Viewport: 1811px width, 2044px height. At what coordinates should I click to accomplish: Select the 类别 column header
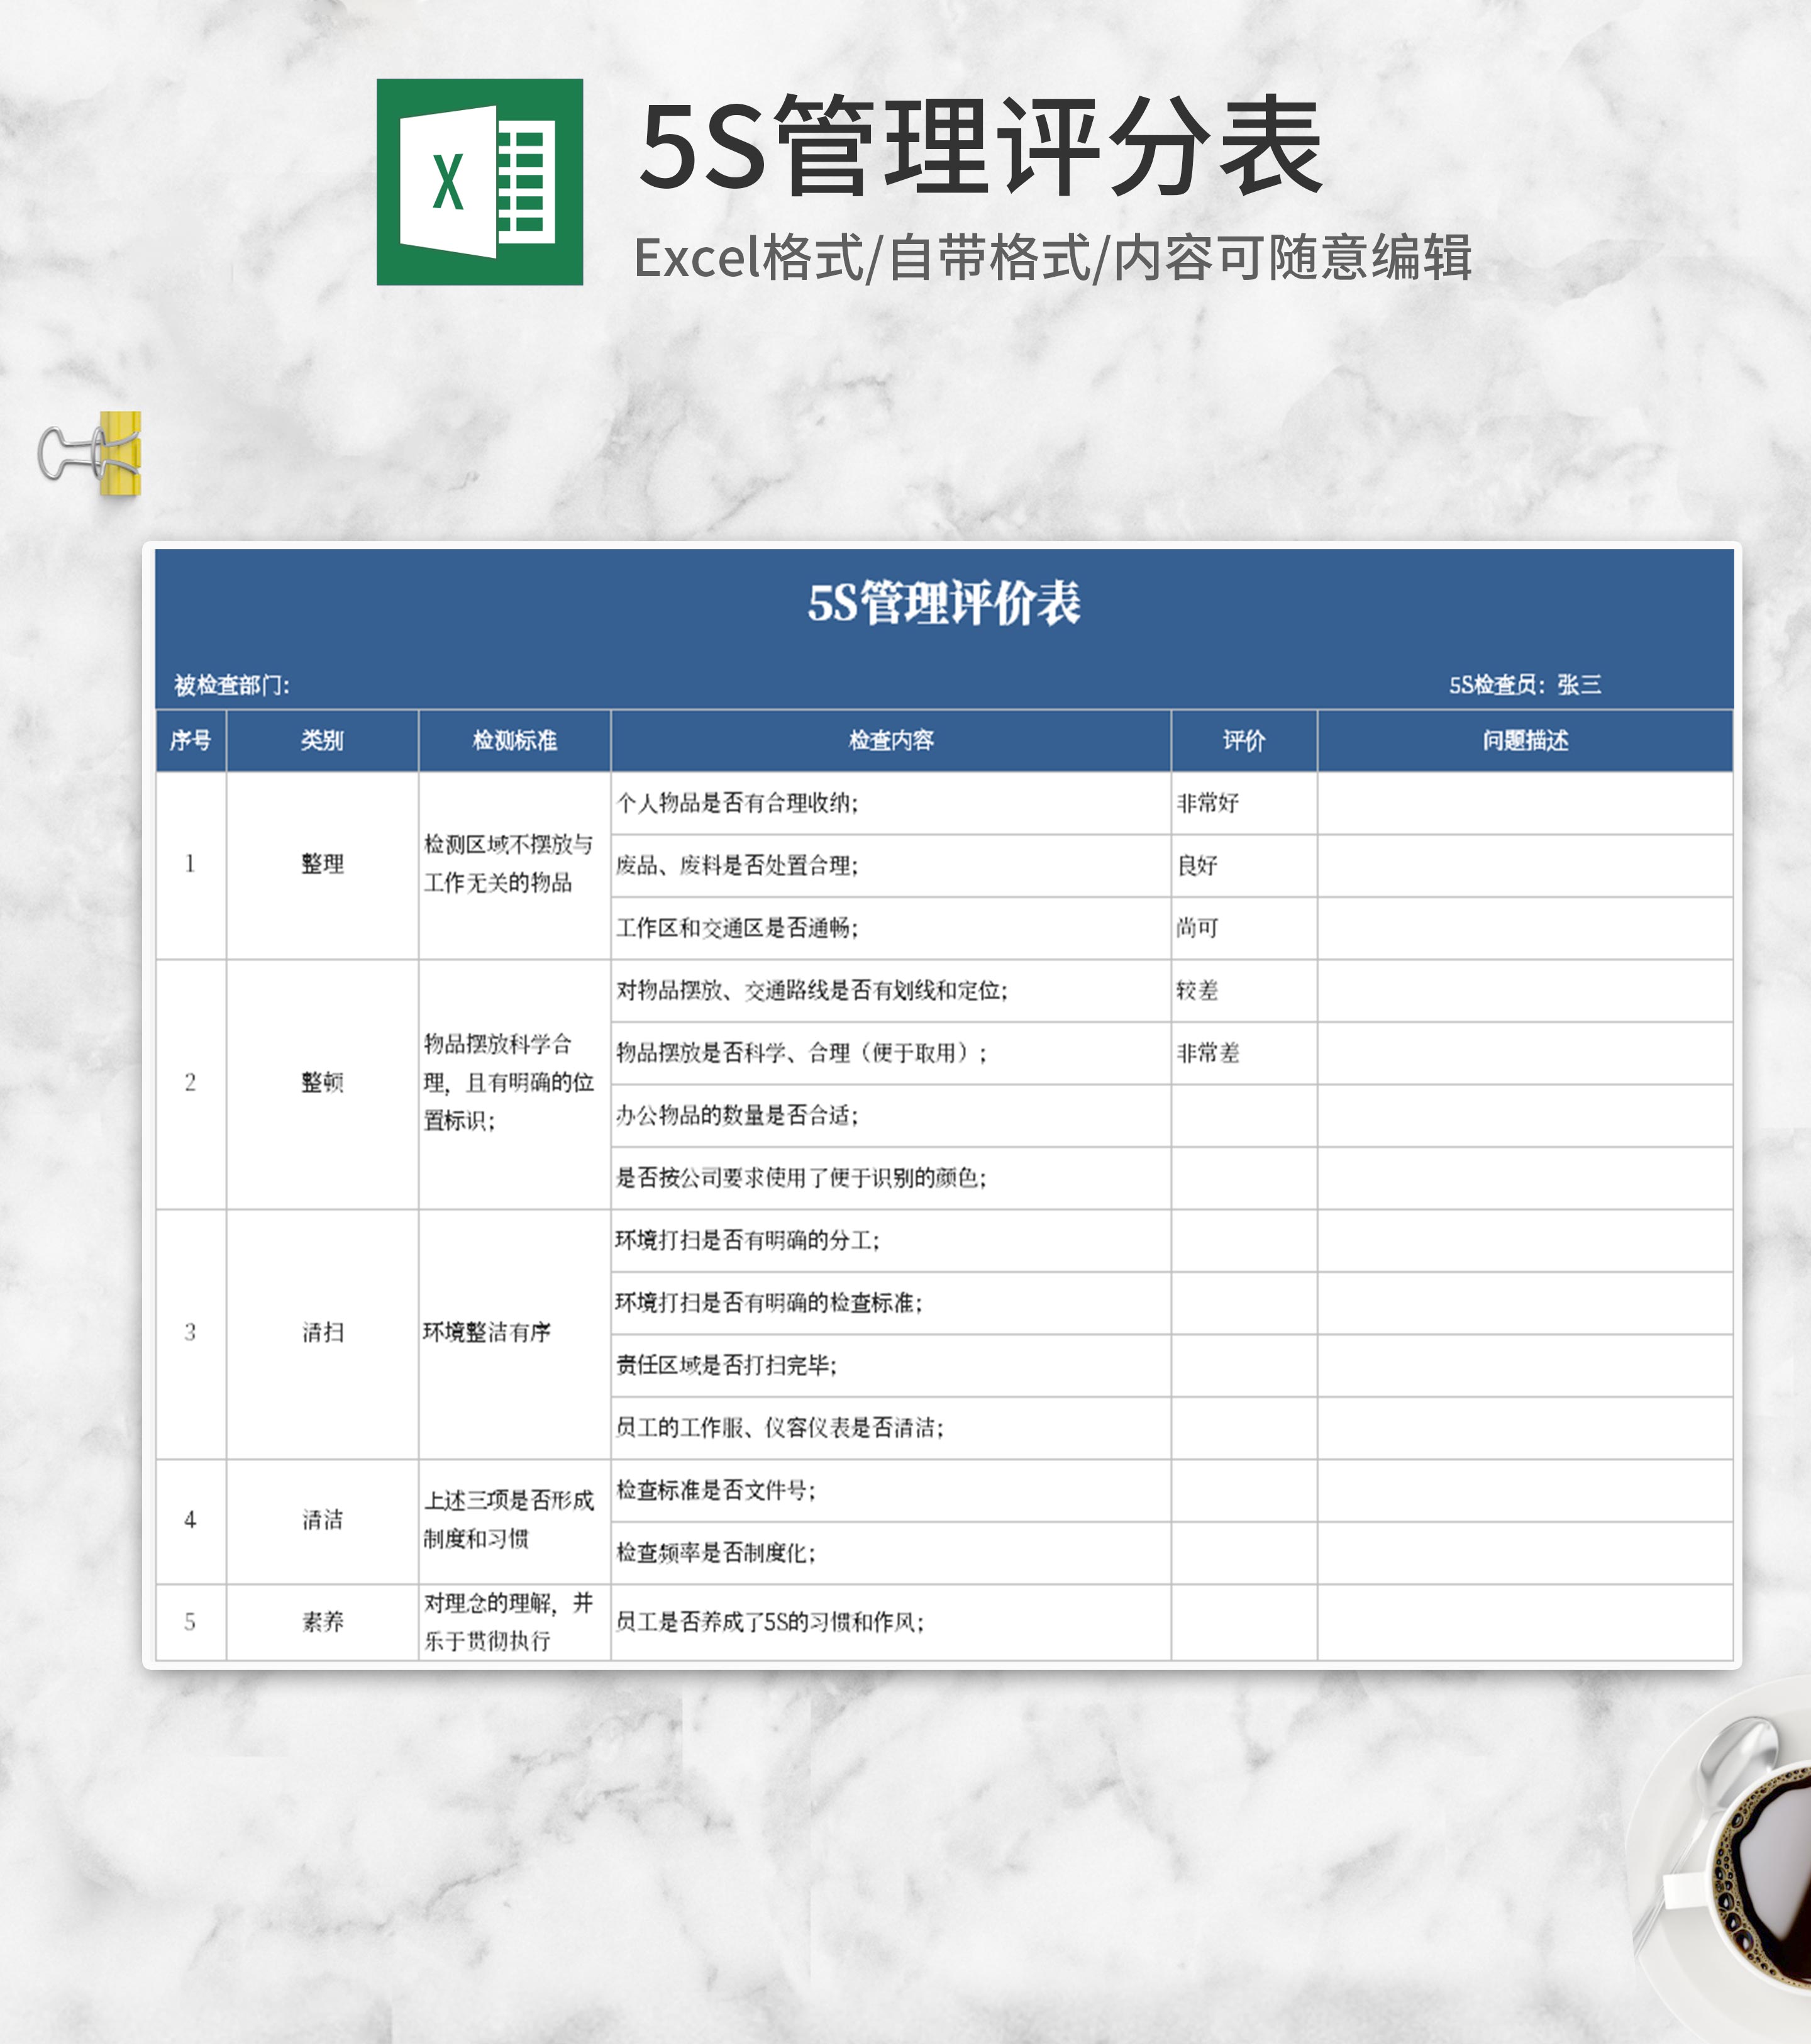(322, 740)
